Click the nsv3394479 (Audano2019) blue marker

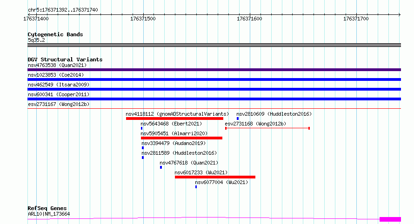[x=143, y=148]
